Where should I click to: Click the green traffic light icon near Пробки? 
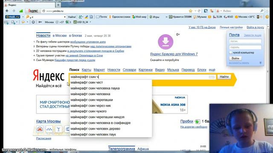(x=197, y=122)
